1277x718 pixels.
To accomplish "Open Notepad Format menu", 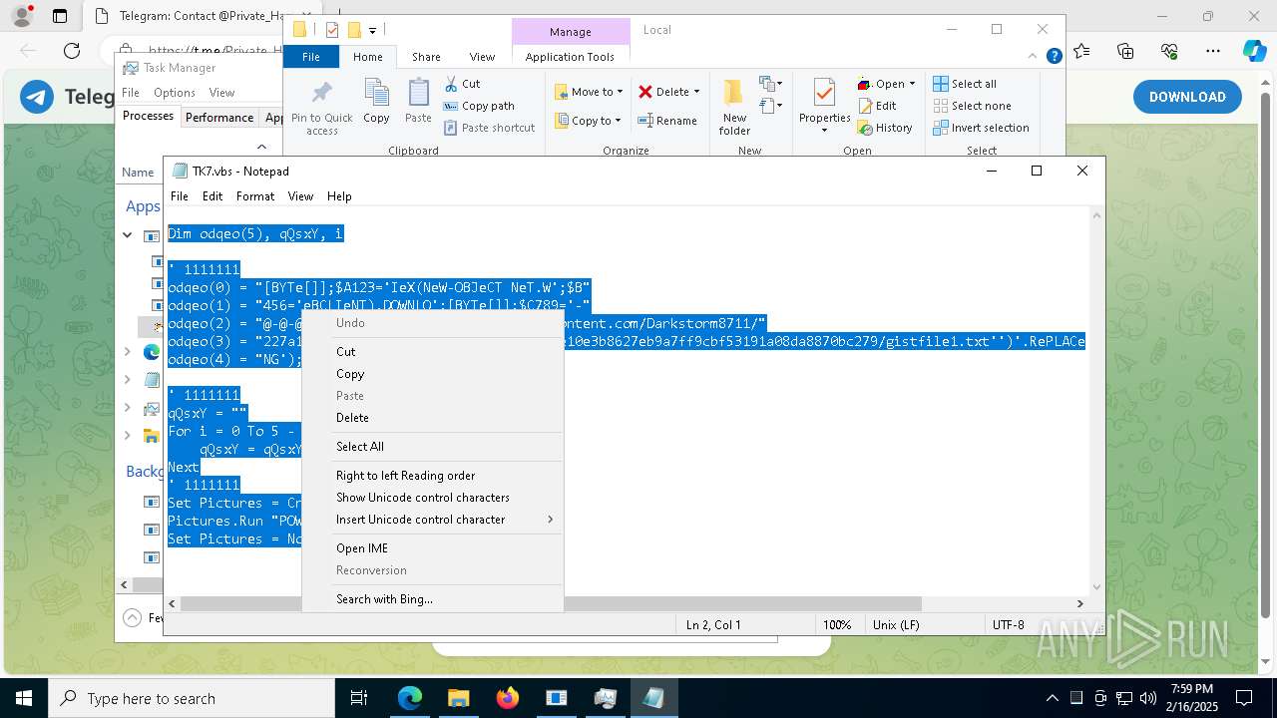I will pyautogui.click(x=255, y=196).
